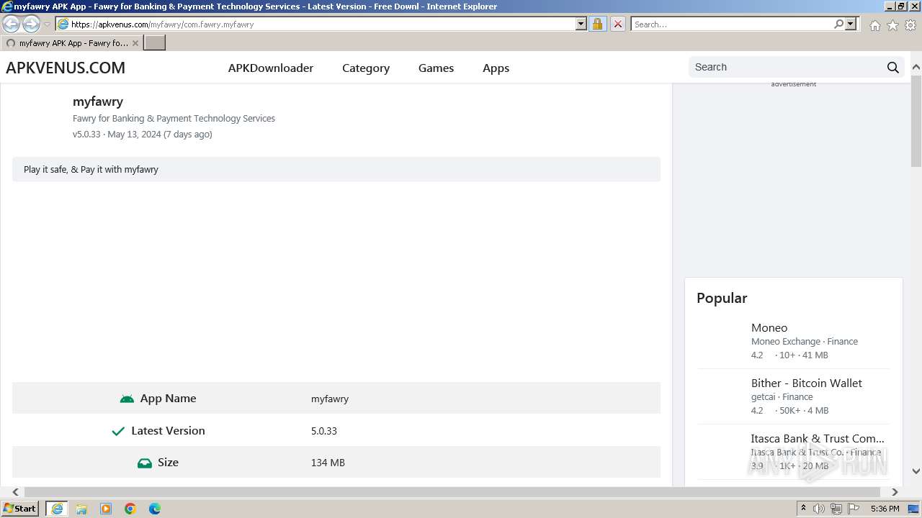
Task: Open the recent pages dropdown arrow
Action: pos(47,24)
